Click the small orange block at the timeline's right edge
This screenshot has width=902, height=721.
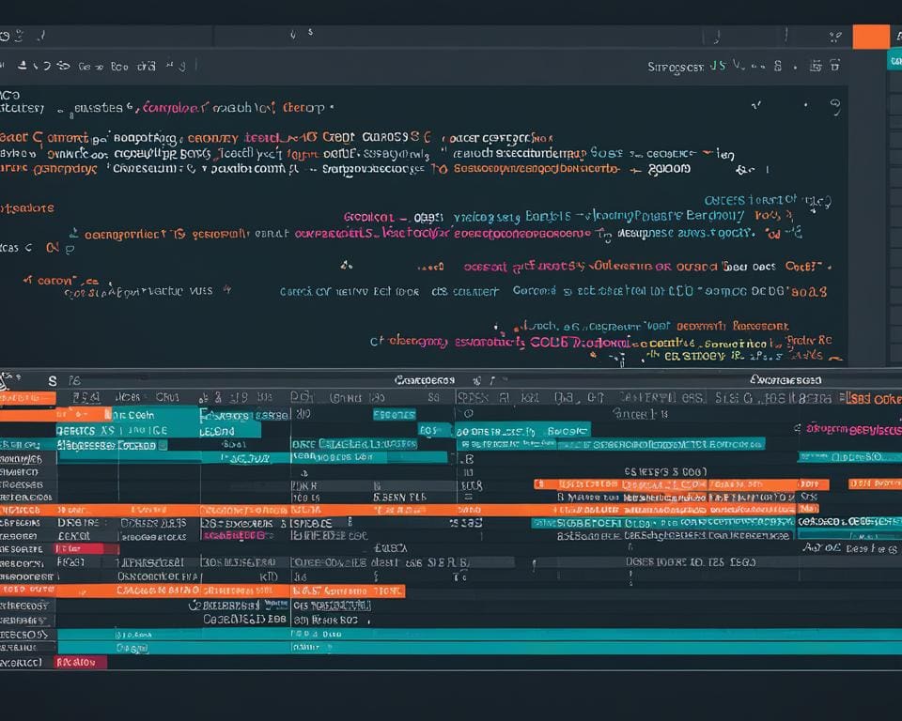pyautogui.click(x=874, y=483)
